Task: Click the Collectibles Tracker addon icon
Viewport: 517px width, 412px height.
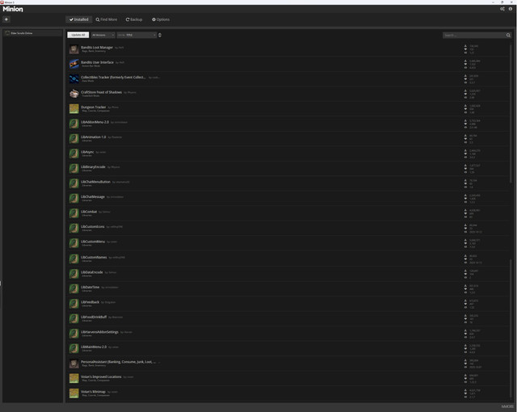Action: [x=74, y=79]
